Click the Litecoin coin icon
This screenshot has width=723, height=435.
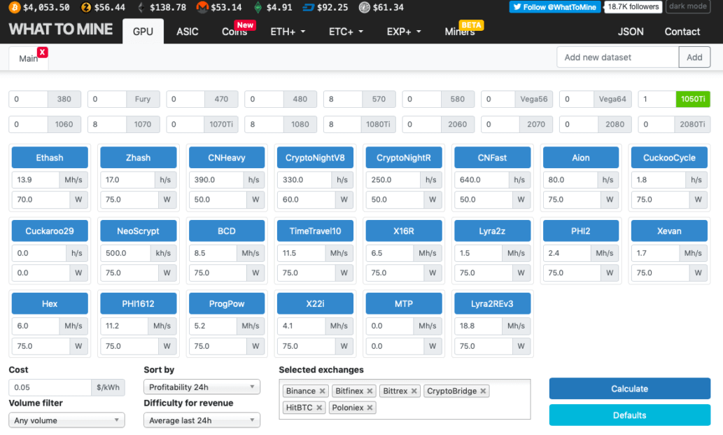(365, 7)
